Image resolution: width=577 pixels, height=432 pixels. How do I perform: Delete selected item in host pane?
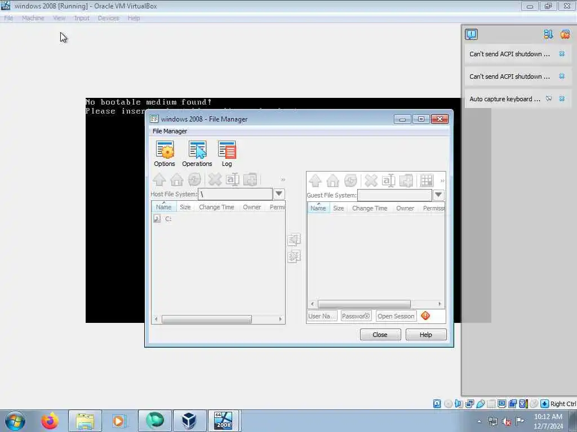[215, 179]
